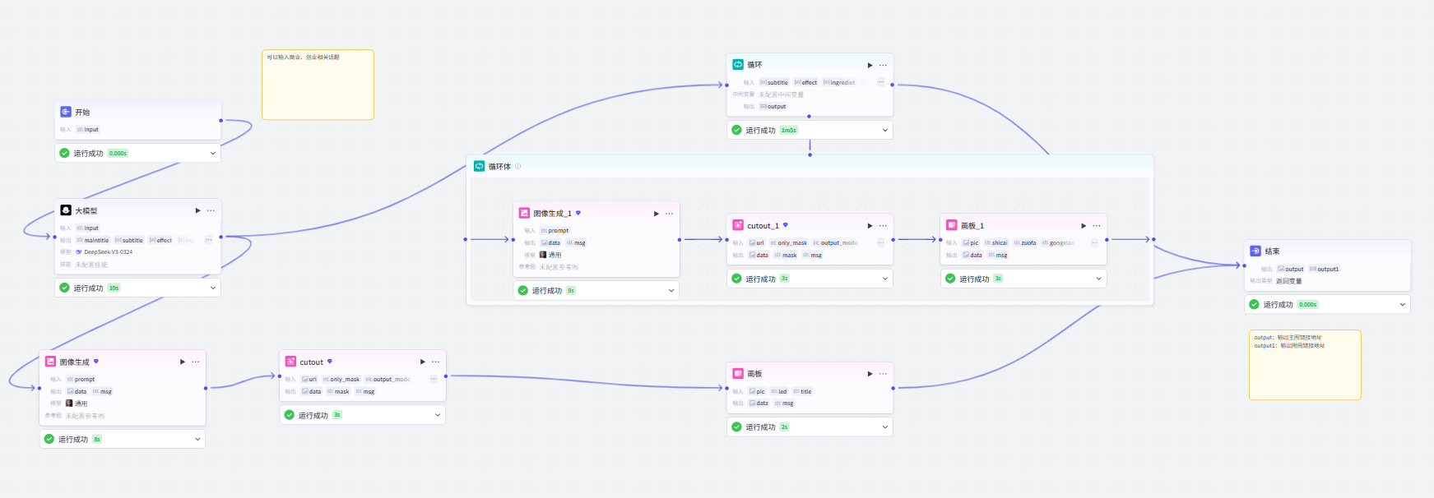Open the three-dot menu on the 大模型 node
Image resolution: width=1434 pixels, height=498 pixels.
(211, 210)
